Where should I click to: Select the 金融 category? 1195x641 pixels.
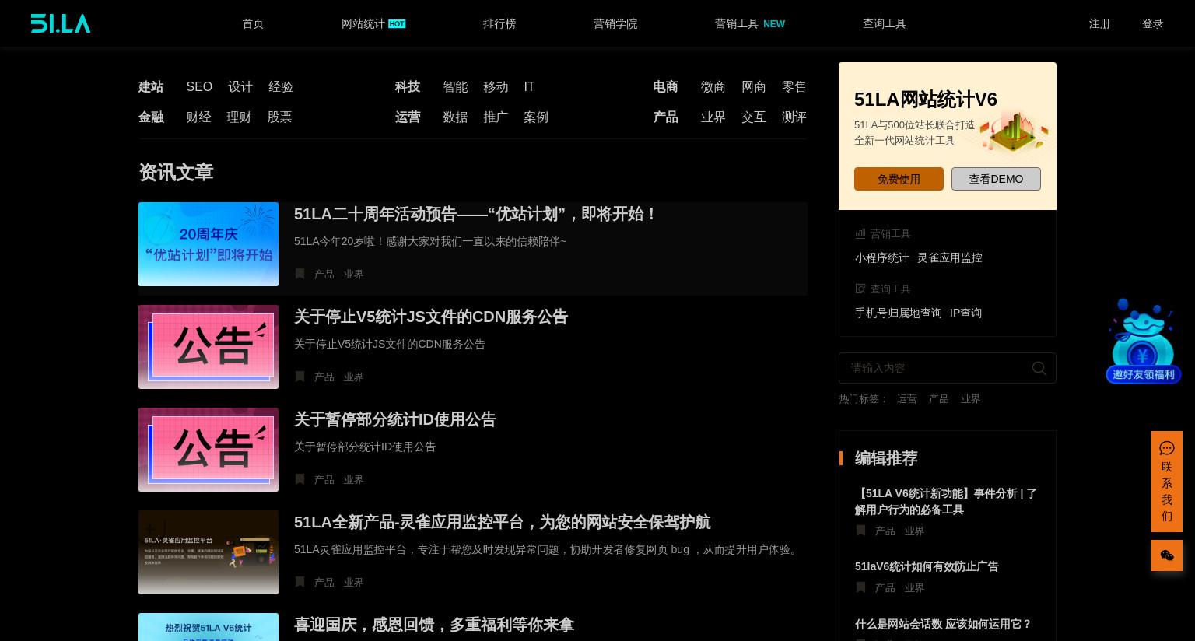tap(151, 117)
